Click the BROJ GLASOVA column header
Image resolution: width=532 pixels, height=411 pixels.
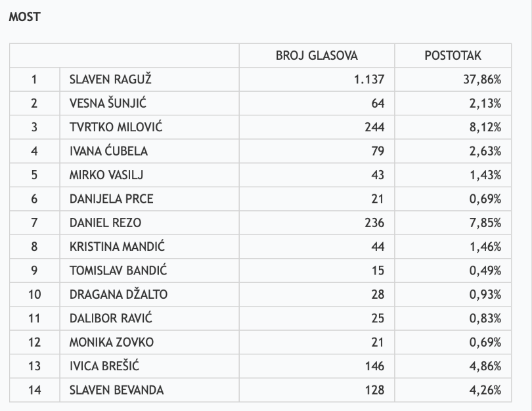coord(317,56)
